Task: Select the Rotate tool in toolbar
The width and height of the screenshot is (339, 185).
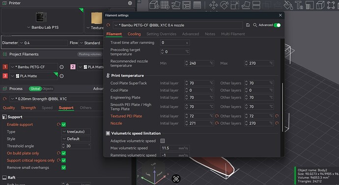Action: (x=224, y=5)
